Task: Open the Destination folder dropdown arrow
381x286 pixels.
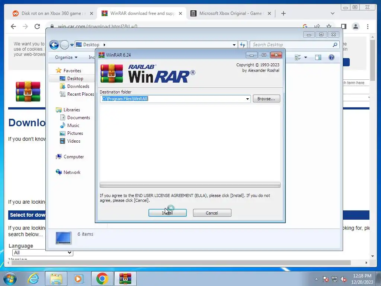Action: [247, 99]
